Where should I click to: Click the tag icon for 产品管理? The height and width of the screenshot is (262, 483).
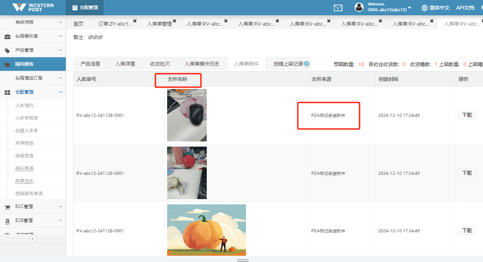[x=7, y=50]
